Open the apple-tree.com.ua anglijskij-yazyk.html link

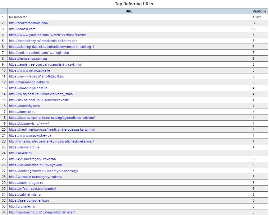tap(45, 64)
